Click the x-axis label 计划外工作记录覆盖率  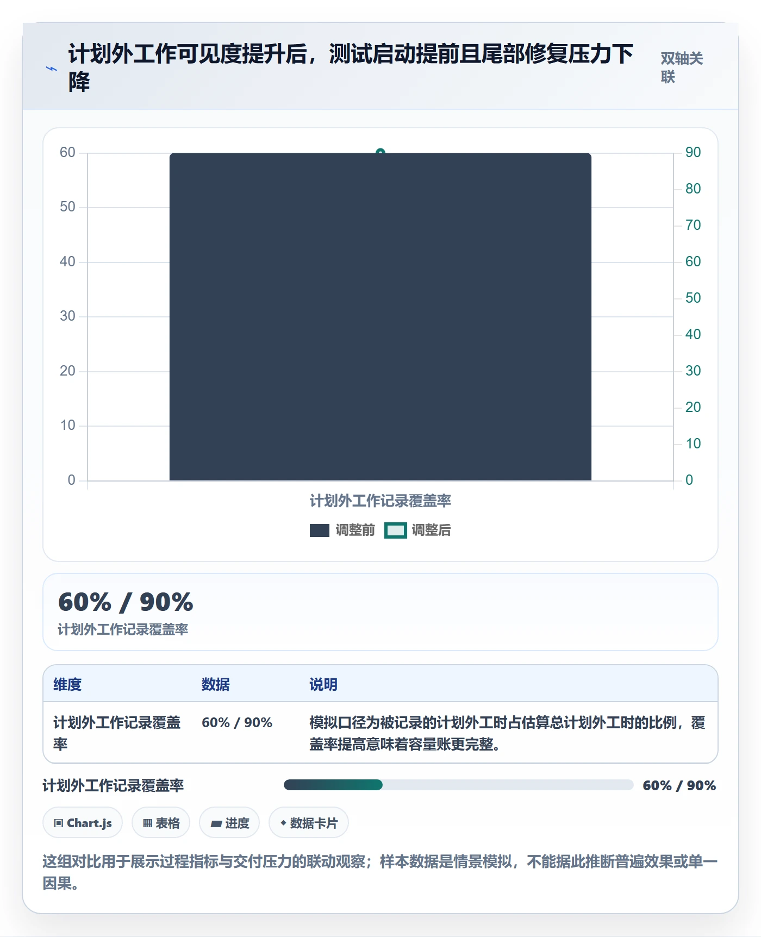tap(380, 501)
